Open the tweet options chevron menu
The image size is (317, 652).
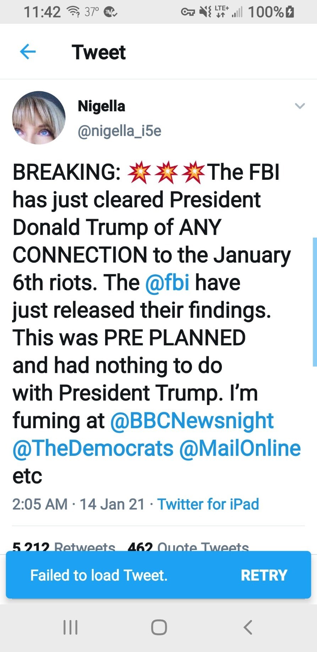tap(300, 106)
